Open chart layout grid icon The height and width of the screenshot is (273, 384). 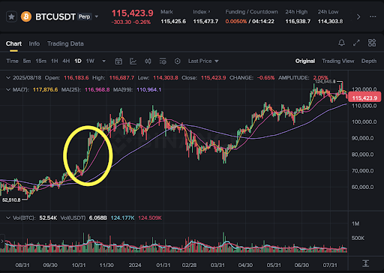click(372, 43)
